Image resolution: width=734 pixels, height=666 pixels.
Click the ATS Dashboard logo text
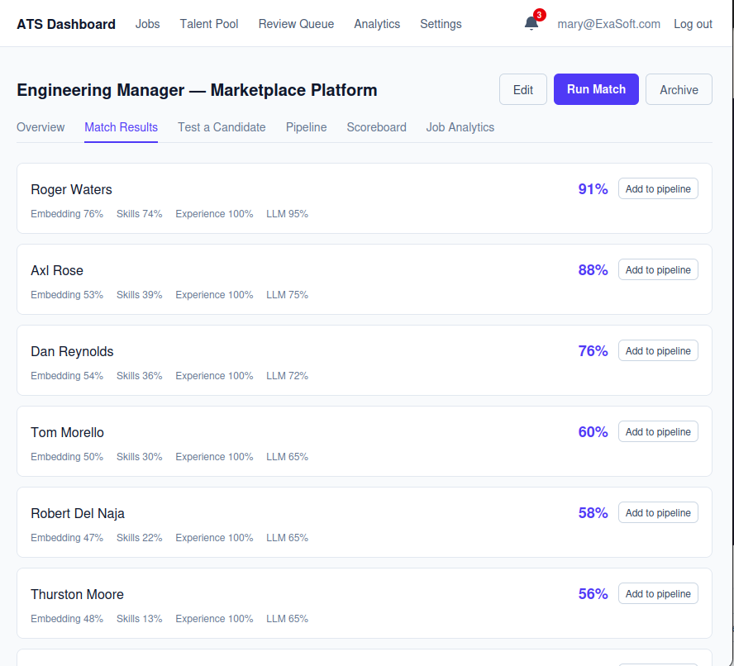66,24
